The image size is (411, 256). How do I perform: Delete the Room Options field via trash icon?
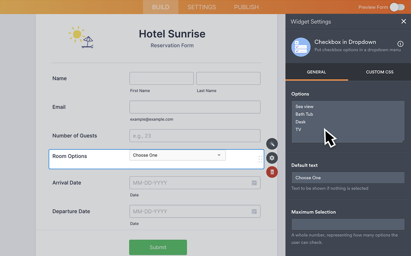click(272, 172)
